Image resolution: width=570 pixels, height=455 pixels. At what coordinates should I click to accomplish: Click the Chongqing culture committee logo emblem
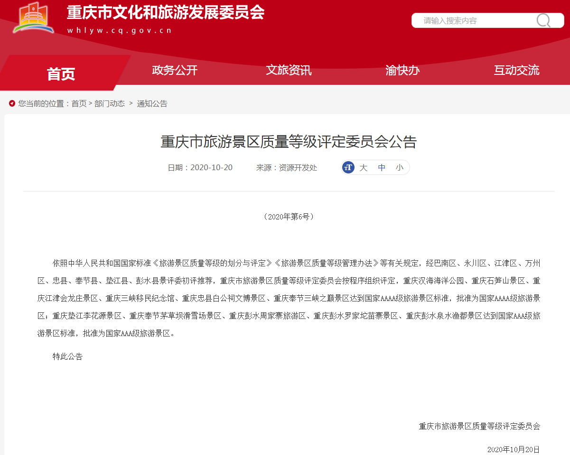pos(33,18)
